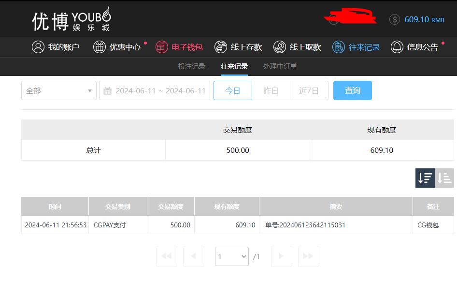
Task: Click the 信息公告 bell icon
Action: pyautogui.click(x=397, y=47)
